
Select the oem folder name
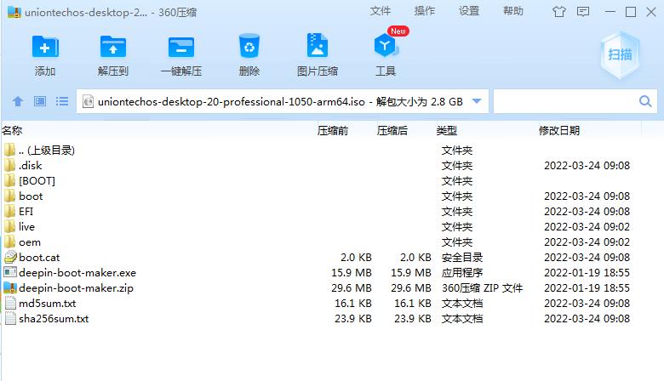tap(30, 242)
